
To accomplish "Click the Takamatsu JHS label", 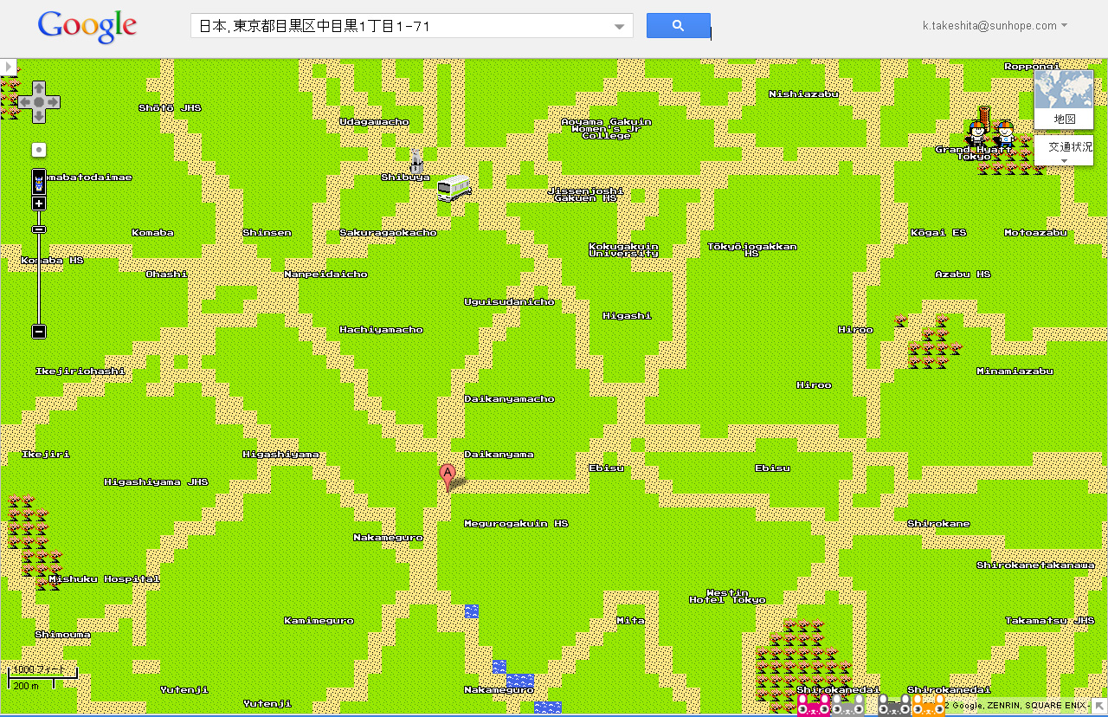I will pos(1049,621).
